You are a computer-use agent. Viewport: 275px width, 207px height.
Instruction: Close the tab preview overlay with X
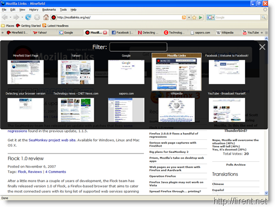click(262, 47)
